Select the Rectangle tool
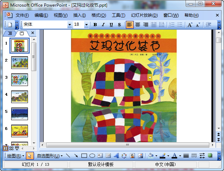The image size is (224, 171). tap(84, 156)
